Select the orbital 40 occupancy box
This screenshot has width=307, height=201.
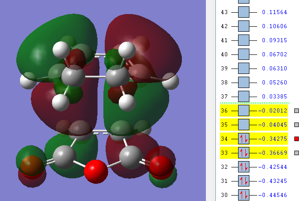(244, 54)
